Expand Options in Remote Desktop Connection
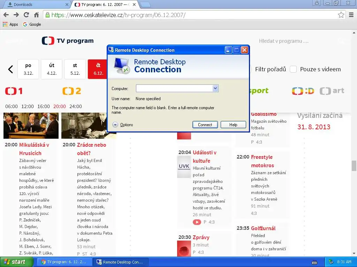Image resolution: width=357 pixels, height=267 pixels. click(122, 125)
